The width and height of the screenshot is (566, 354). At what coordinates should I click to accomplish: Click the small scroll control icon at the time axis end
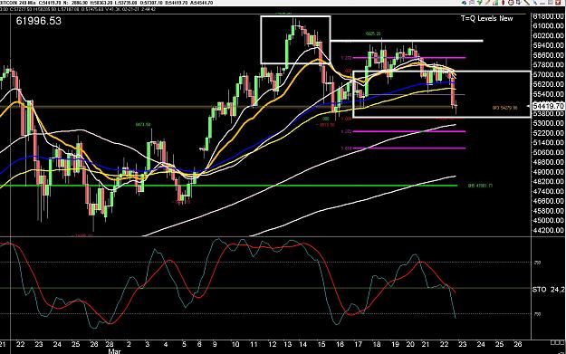tap(557, 341)
